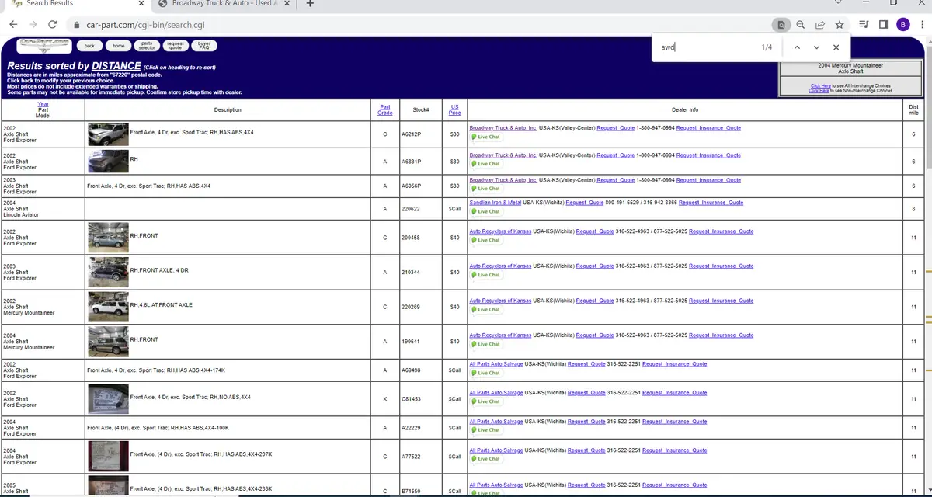Open thumbnail for stock A6831P

108,161
